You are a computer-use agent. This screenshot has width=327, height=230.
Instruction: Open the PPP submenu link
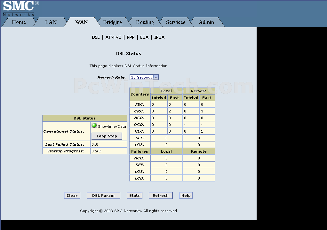131,37
